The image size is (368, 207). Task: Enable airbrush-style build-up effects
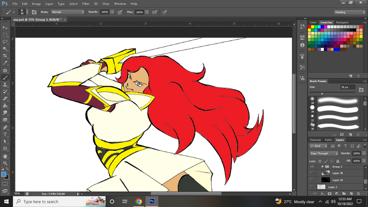[154, 12]
